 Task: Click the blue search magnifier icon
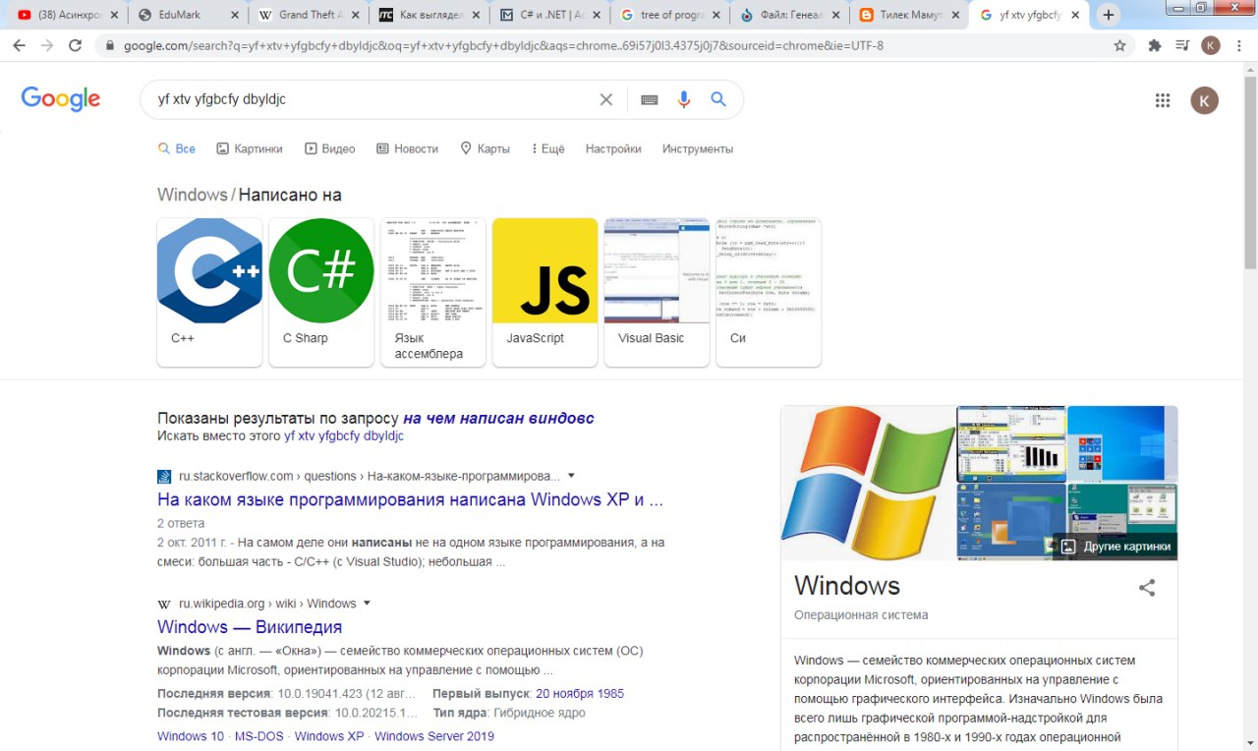pyautogui.click(x=718, y=99)
